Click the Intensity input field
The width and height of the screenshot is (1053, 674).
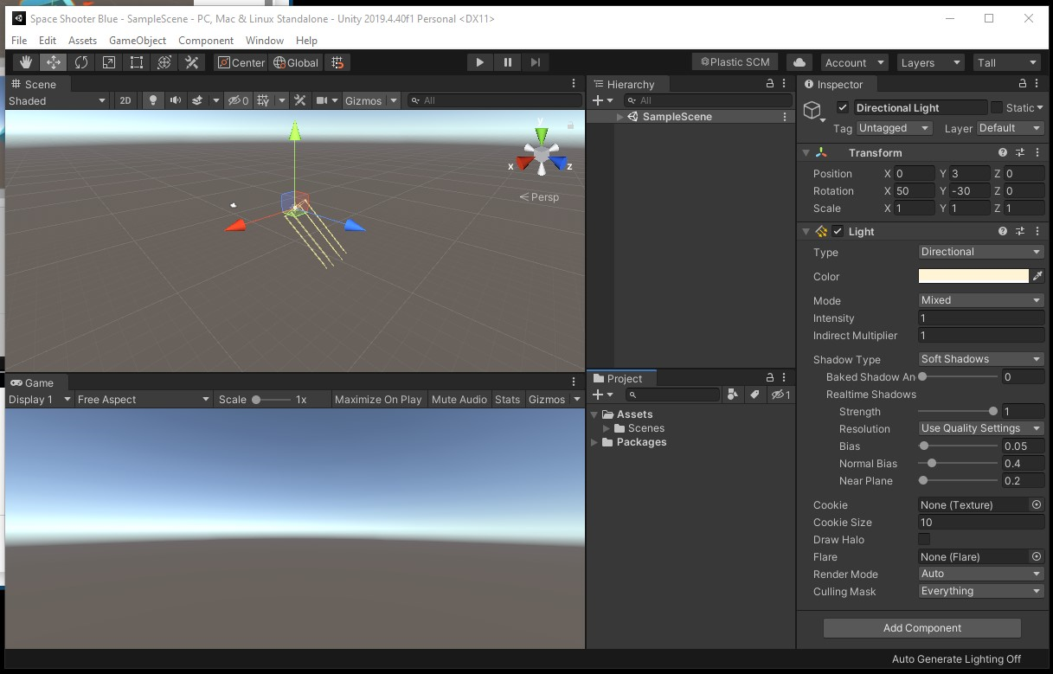(980, 318)
